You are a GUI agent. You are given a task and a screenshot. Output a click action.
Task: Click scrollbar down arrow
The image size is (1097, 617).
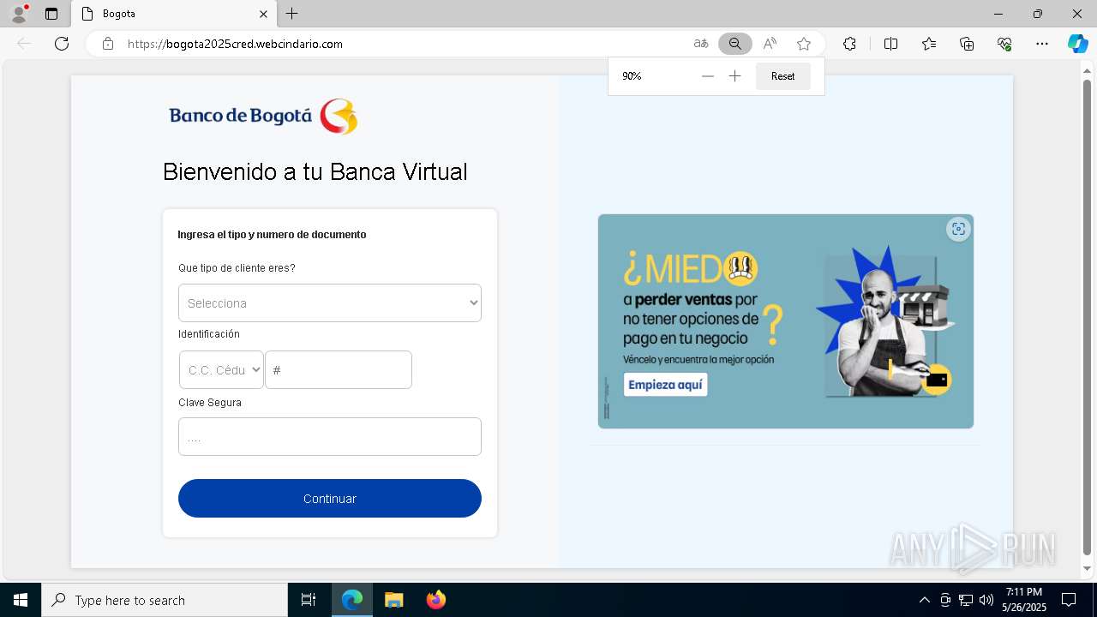tap(1088, 569)
